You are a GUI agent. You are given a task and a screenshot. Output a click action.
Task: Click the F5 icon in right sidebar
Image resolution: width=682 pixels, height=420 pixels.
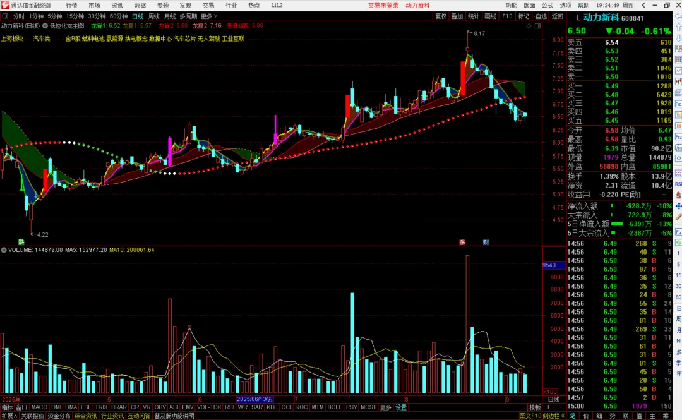678,232
